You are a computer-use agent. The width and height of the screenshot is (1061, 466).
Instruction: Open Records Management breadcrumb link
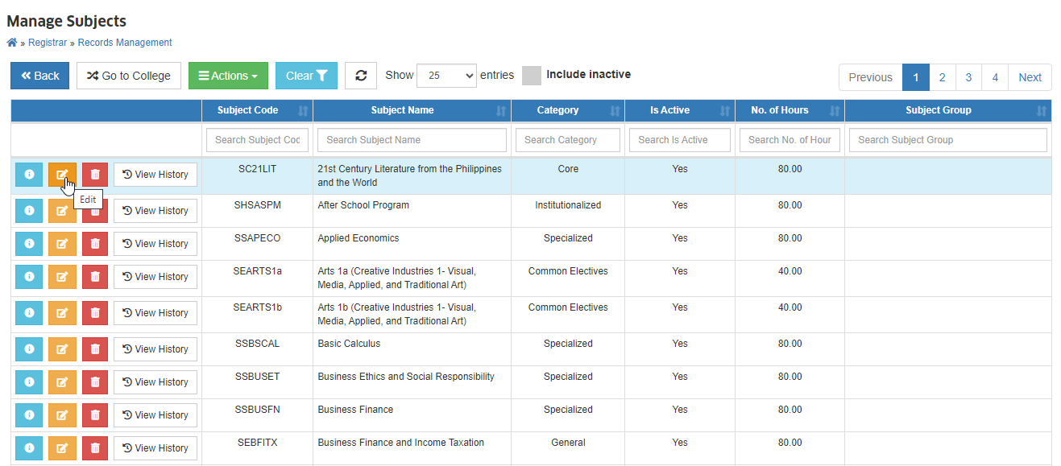[125, 43]
